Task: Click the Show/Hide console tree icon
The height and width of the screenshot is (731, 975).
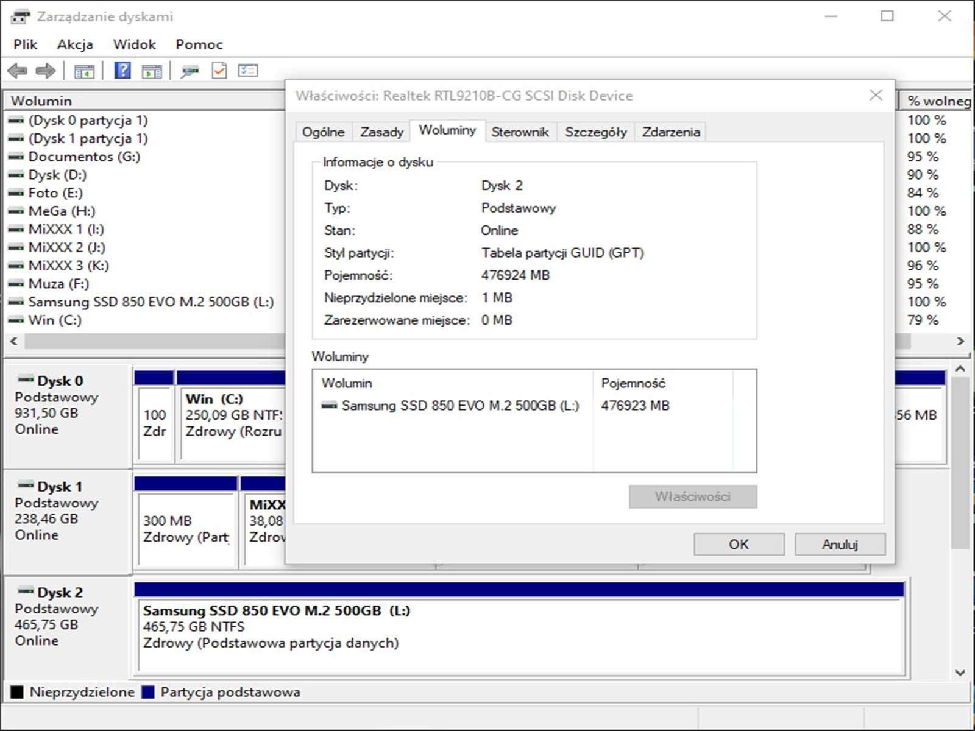Action: pos(84,71)
